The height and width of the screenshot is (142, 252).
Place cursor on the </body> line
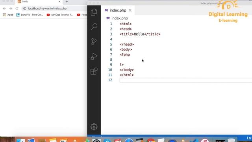(x=127, y=70)
